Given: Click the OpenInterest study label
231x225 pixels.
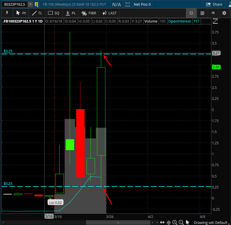Looking at the screenshot, I should coord(179,21).
